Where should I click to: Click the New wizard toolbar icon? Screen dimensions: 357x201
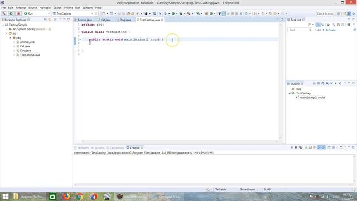click(104, 13)
